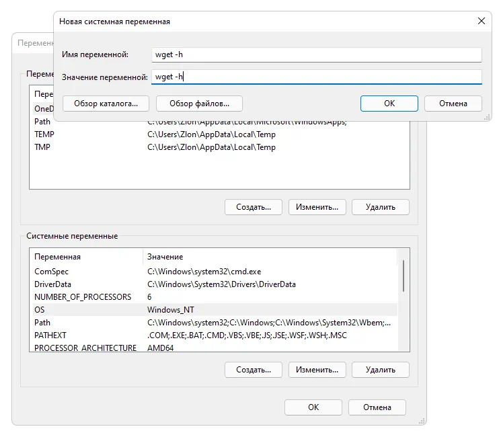Focus the Значение переменной input field
This screenshot has width=499, height=439.
(x=316, y=77)
